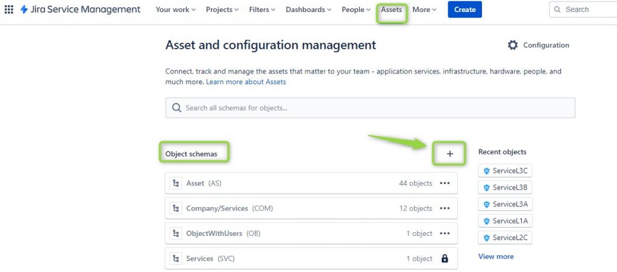
Task: Open more actions for Asset schema
Action: (445, 183)
